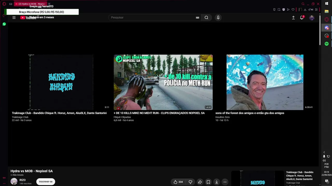Open Opera tab islands workspace icon
This screenshot has width=332, height=186.
point(11,4)
